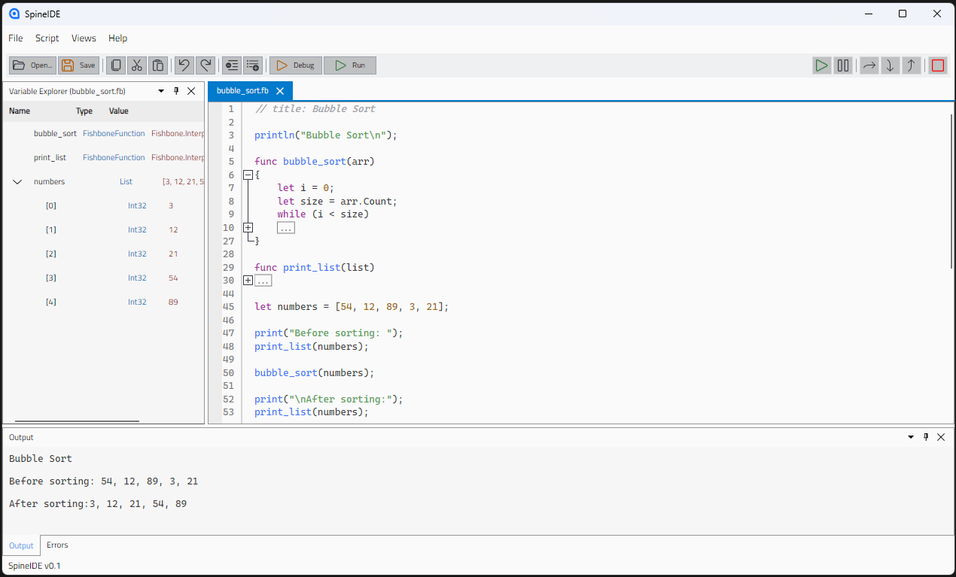
Task: Click the Copy icon in toolbar
Action: pos(116,65)
